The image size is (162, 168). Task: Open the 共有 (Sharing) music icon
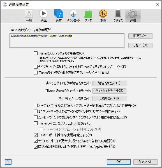[59, 13]
